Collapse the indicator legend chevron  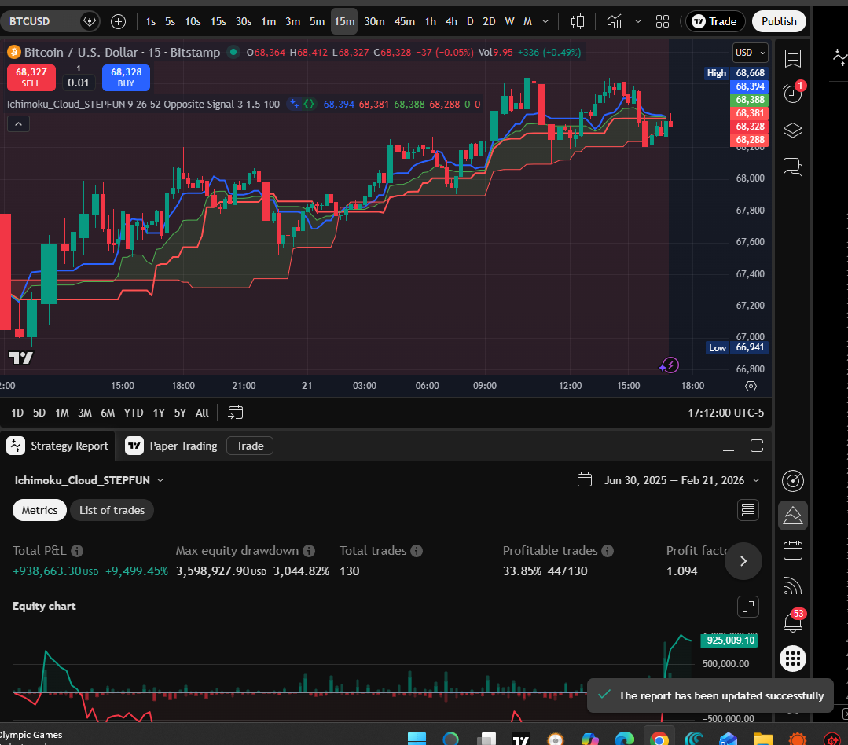tap(18, 124)
